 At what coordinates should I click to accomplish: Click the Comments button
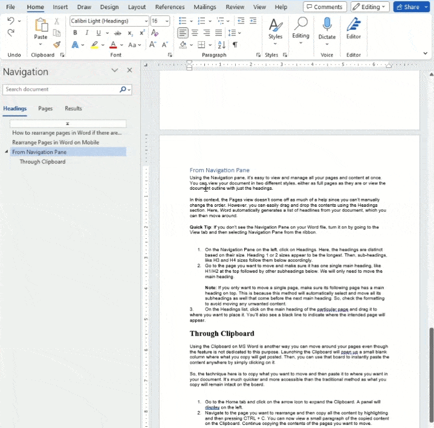point(325,7)
